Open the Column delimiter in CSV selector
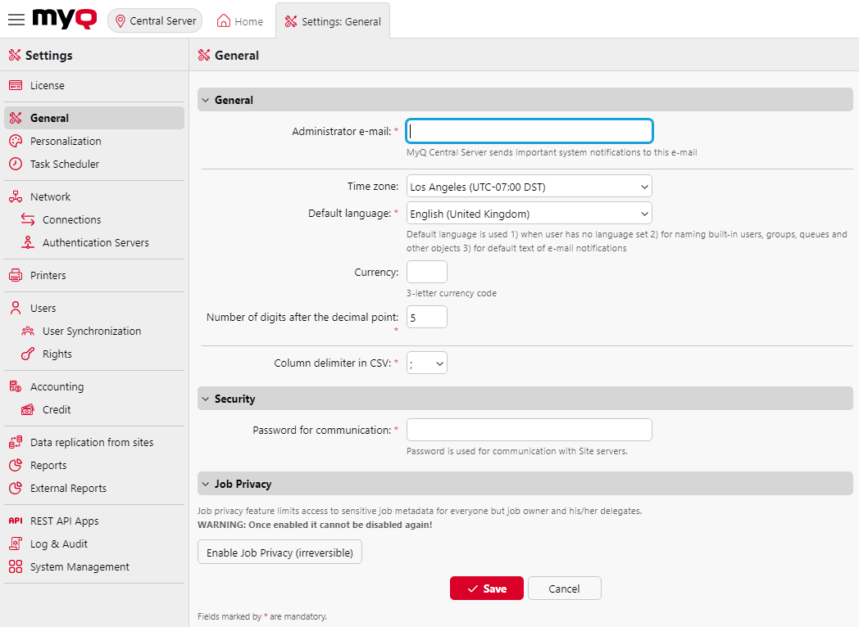Image resolution: width=859 pixels, height=627 pixels. [x=427, y=363]
